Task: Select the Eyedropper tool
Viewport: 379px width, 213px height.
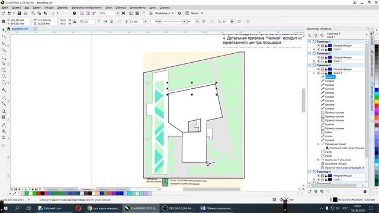Action: click(x=4, y=125)
